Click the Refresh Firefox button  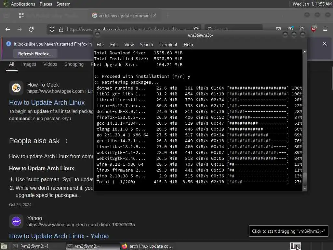coord(35,54)
